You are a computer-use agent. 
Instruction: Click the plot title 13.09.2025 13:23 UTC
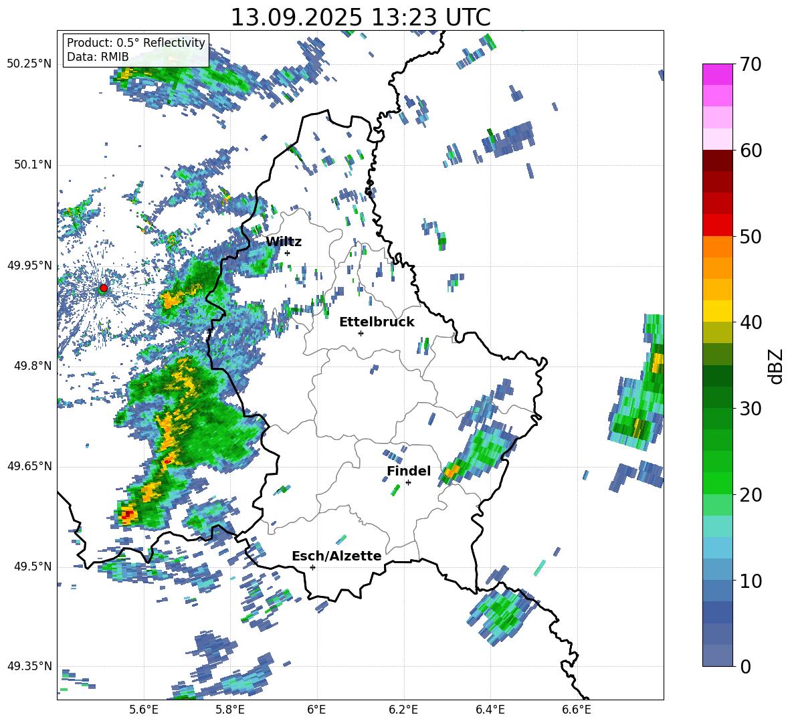pyautogui.click(x=361, y=17)
